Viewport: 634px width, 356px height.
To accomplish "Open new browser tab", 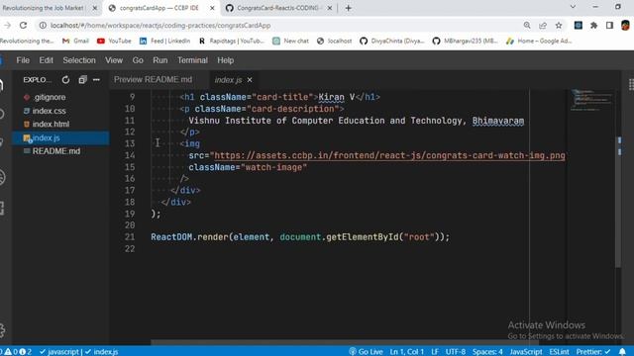I will 348,8.
